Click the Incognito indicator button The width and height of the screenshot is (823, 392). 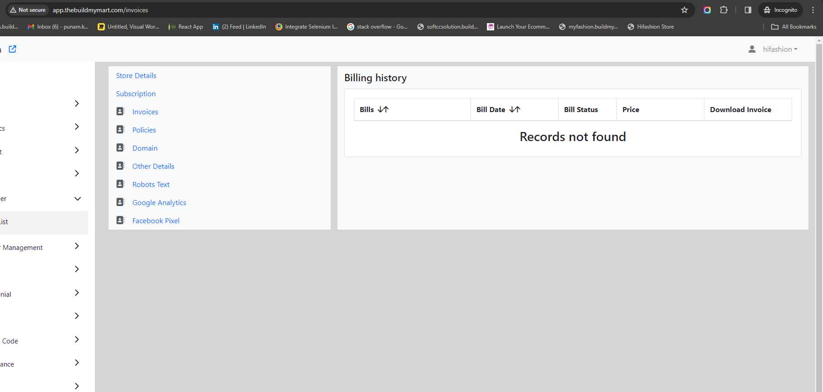[780, 10]
